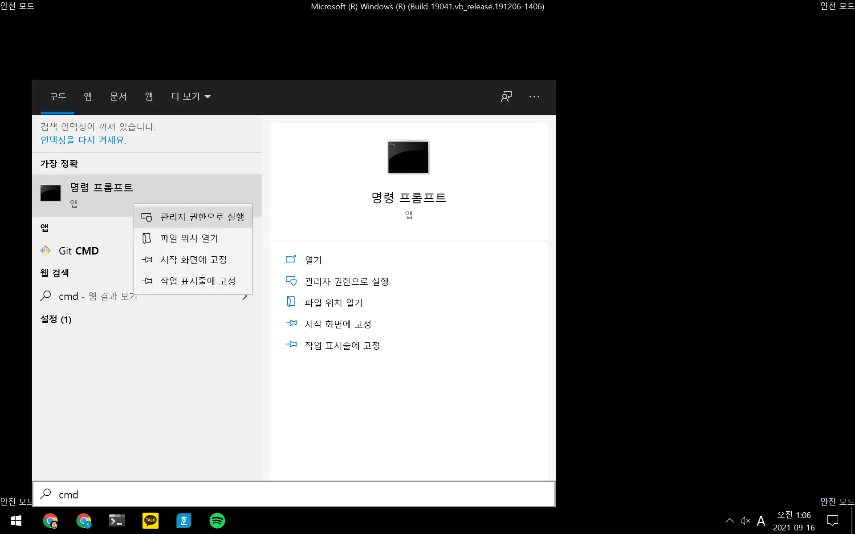Click the terminal icon in taskbar
The image size is (855, 534).
point(117,520)
